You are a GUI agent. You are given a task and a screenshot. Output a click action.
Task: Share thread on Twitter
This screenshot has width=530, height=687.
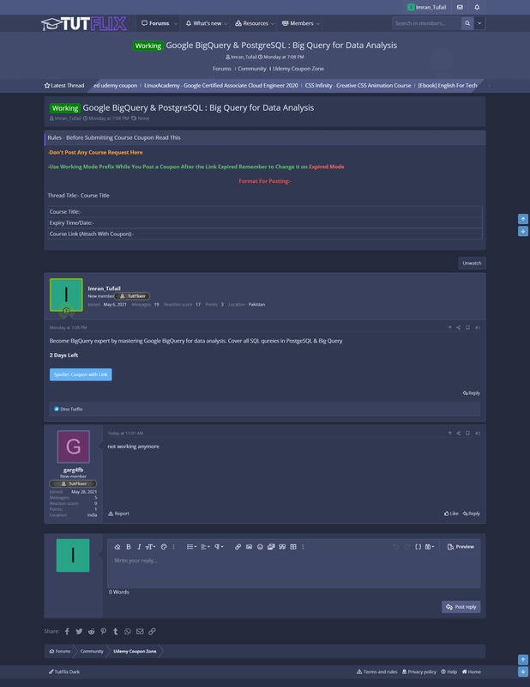tap(79, 631)
